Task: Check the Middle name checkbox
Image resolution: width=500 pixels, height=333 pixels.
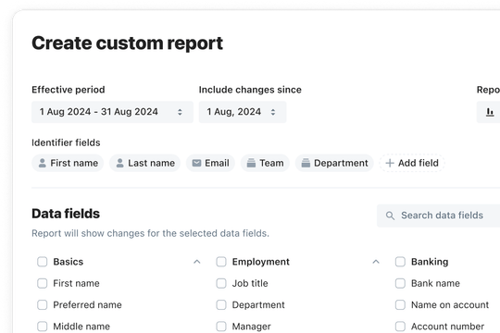Action: (42, 327)
